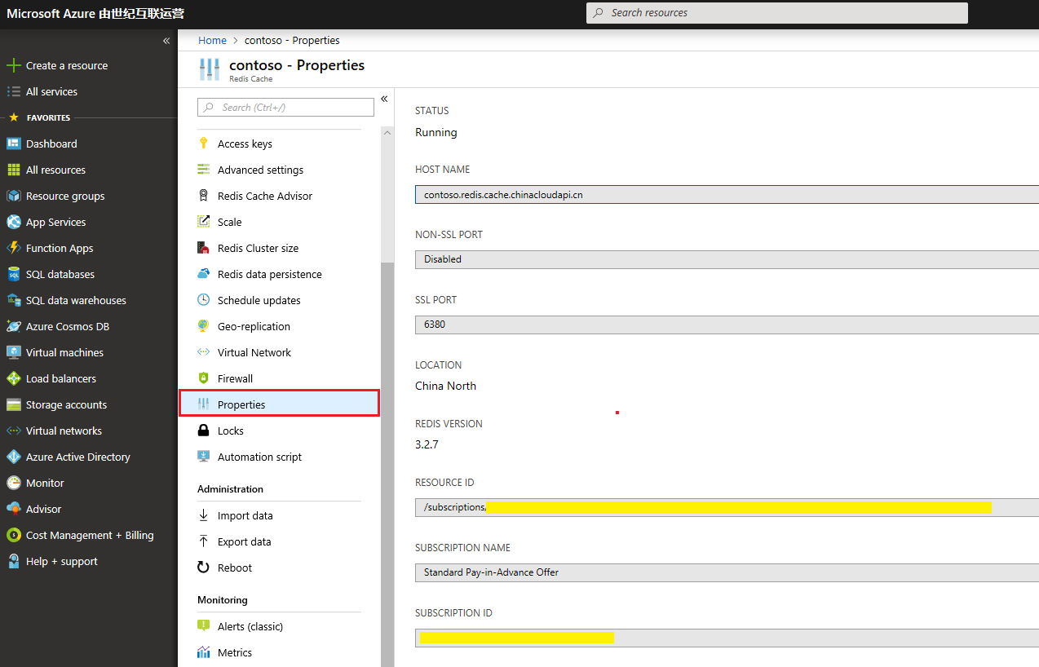Click the SUBSCRIPTION NAME field

pos(727,572)
